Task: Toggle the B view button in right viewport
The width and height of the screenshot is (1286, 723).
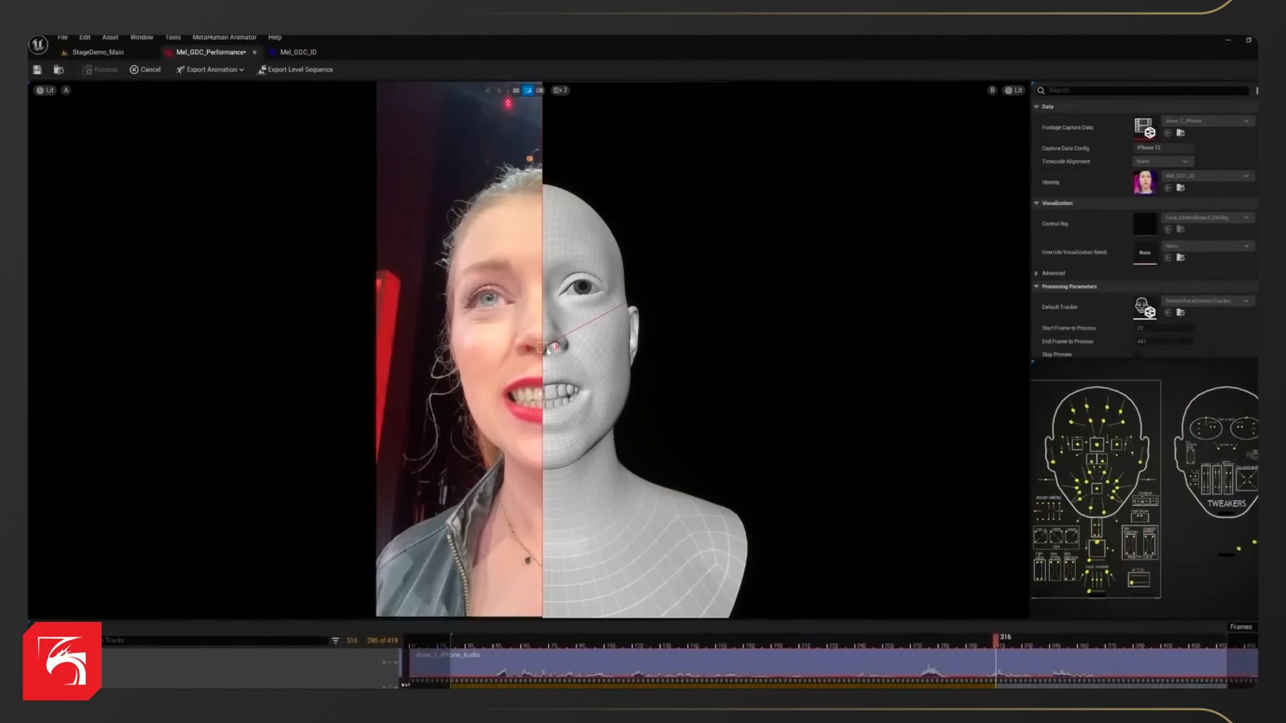Action: click(992, 90)
